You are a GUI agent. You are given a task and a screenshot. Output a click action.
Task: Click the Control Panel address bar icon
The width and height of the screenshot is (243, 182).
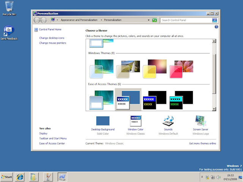pyautogui.click(x=53, y=20)
